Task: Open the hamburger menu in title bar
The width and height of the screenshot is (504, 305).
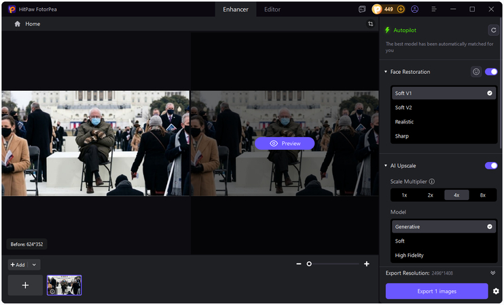Action: [433, 9]
